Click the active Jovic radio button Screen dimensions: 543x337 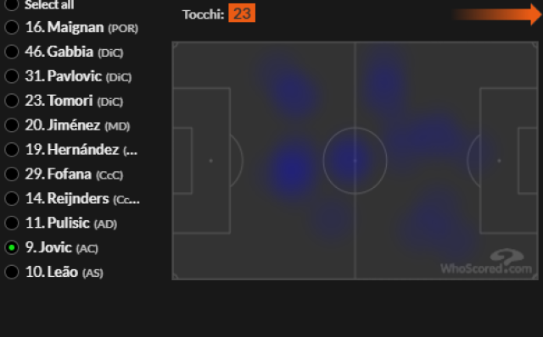tap(12, 247)
